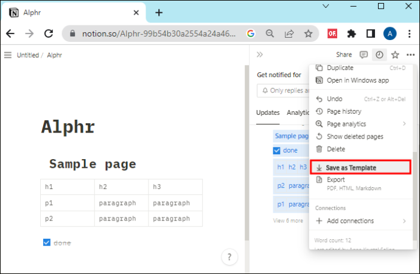
Task: Choose Duplicate from the menu
Action: [361, 68]
